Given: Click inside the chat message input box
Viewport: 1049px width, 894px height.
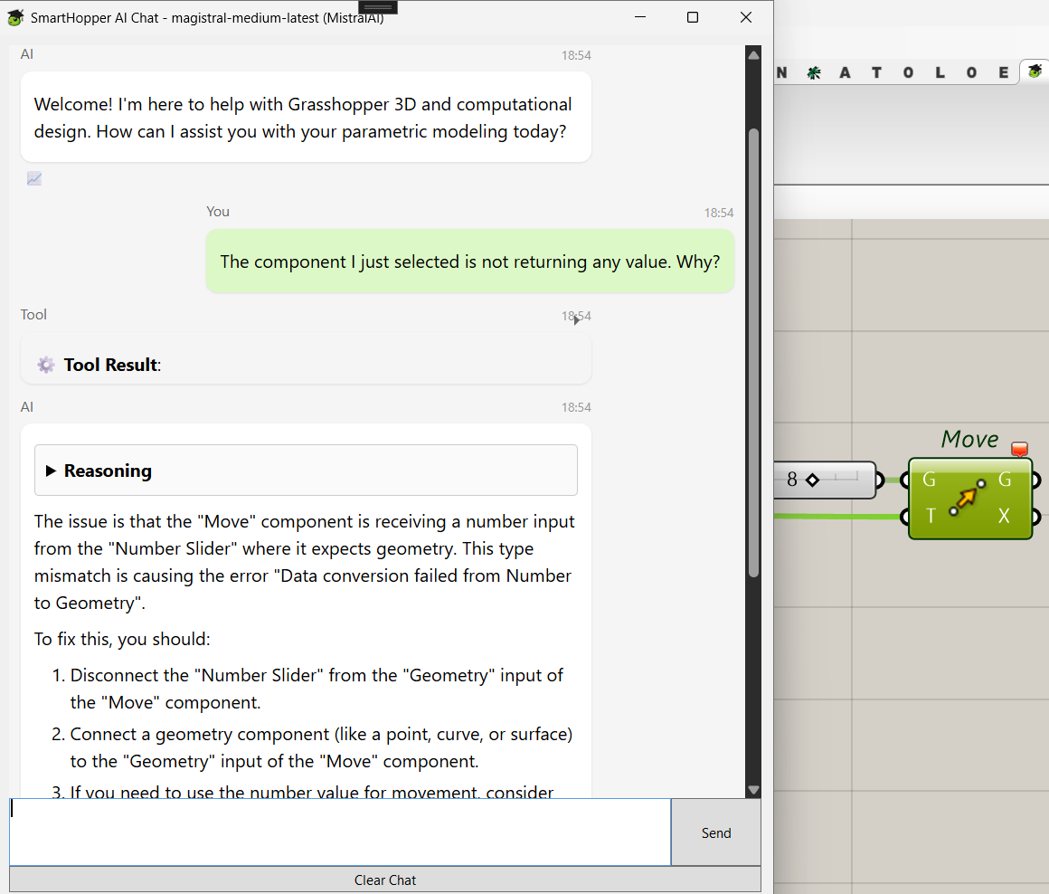Looking at the screenshot, I should [340, 832].
